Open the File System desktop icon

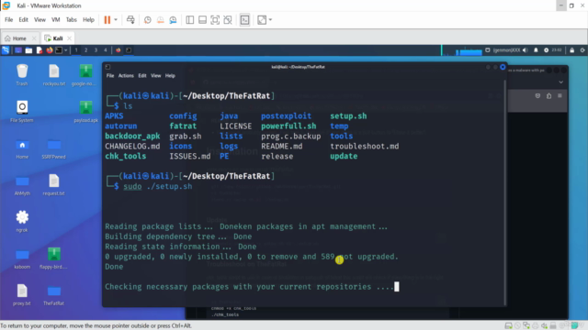point(22,112)
